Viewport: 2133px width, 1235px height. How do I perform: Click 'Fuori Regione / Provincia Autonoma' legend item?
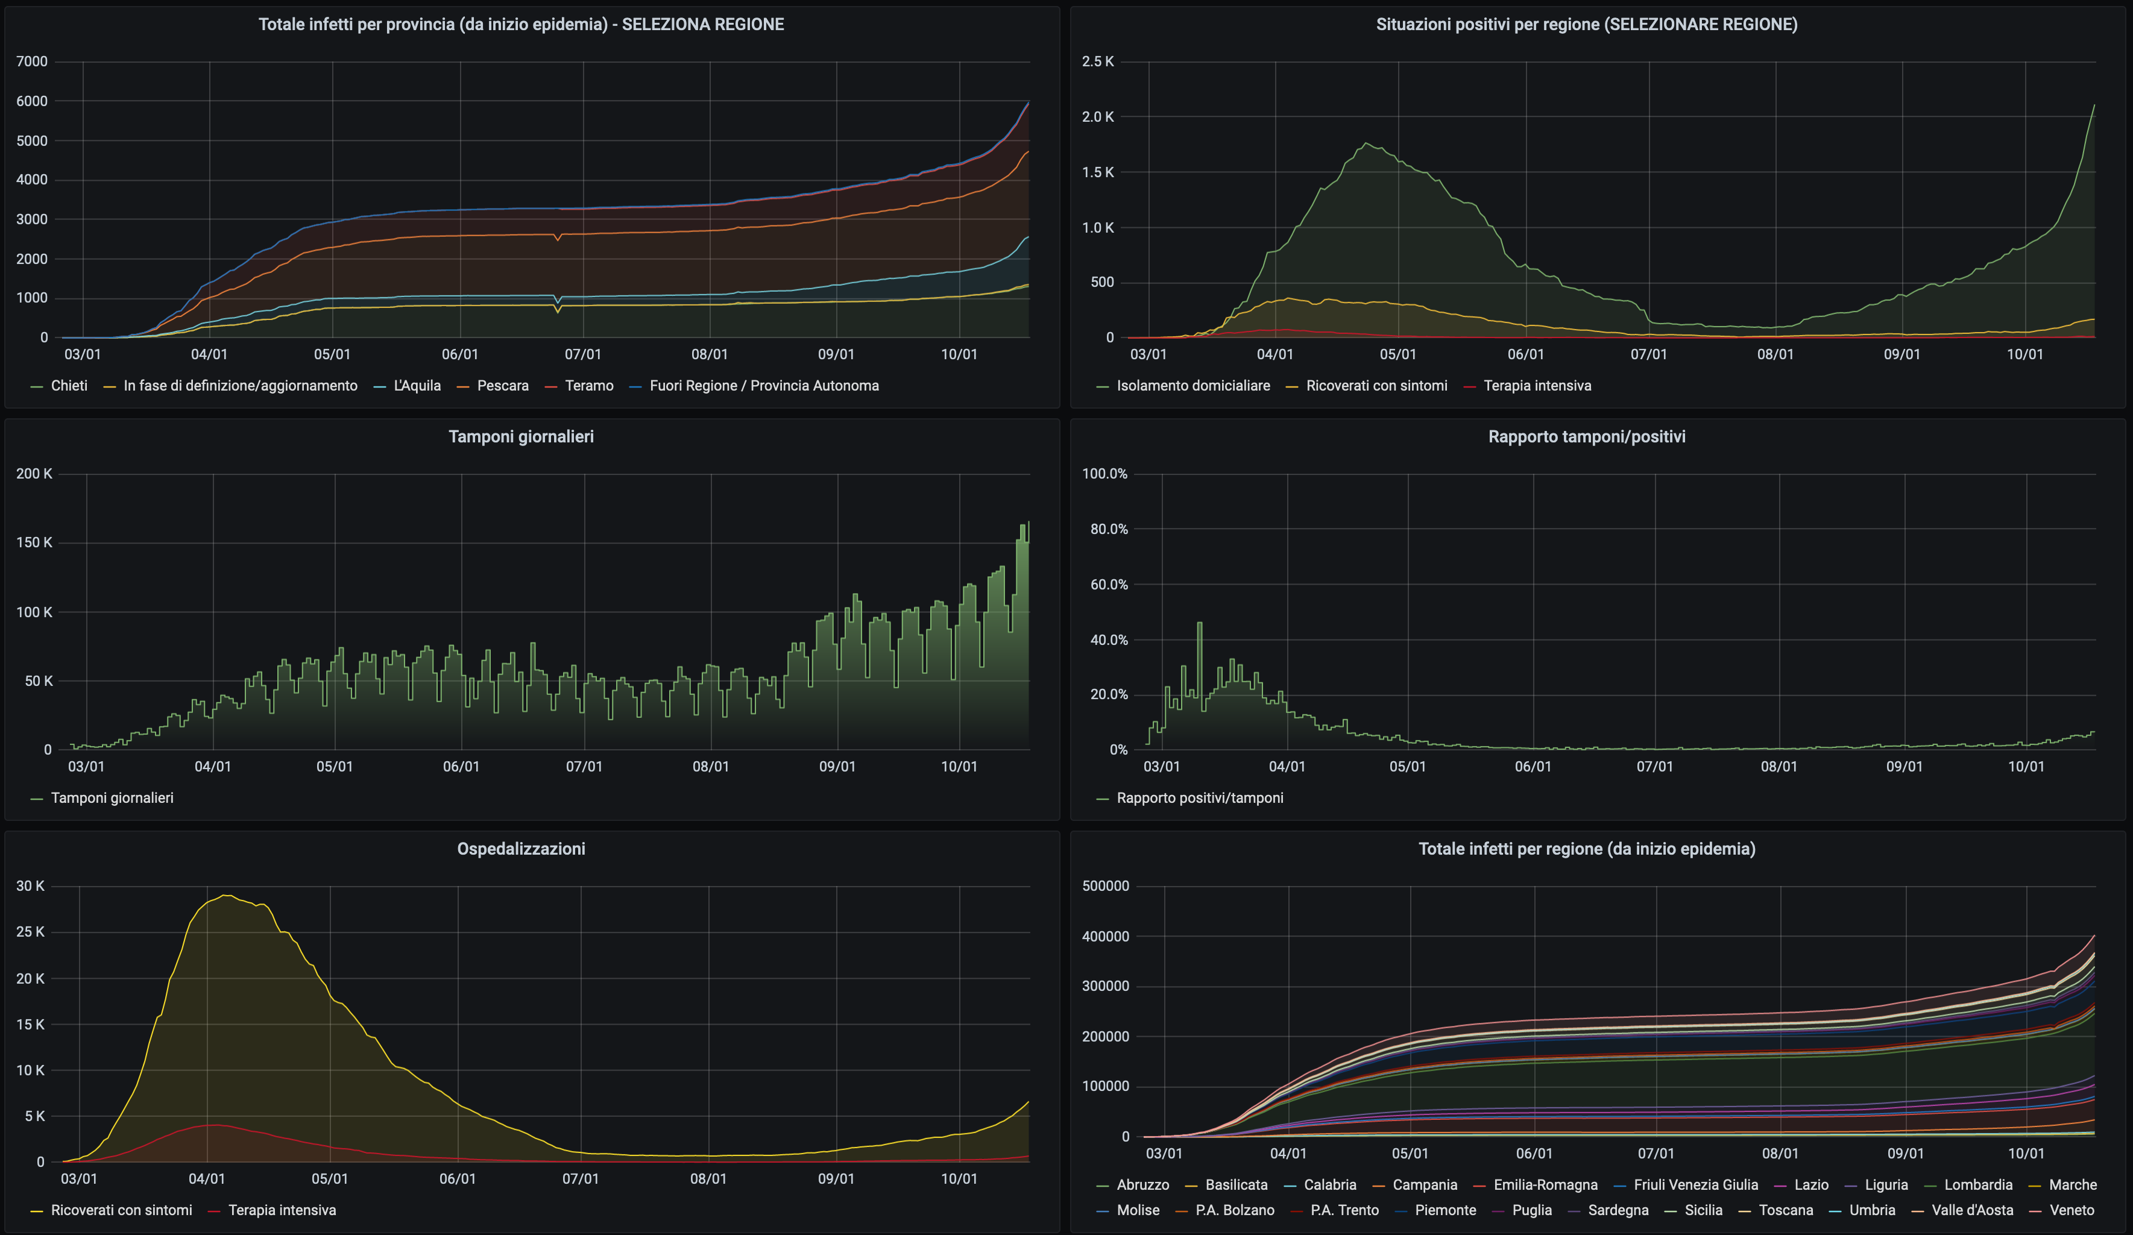pyautogui.click(x=763, y=385)
